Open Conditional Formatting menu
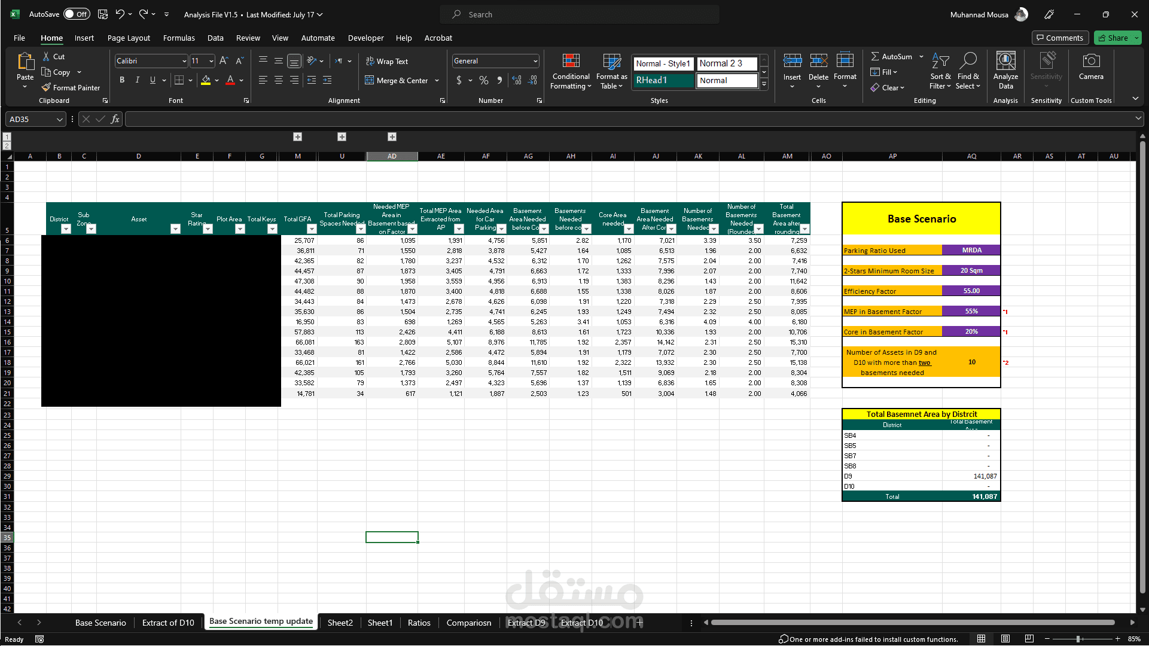 point(571,72)
